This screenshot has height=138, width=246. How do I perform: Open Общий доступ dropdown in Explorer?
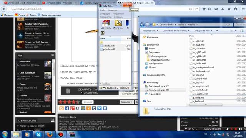pyautogui.click(x=203, y=31)
